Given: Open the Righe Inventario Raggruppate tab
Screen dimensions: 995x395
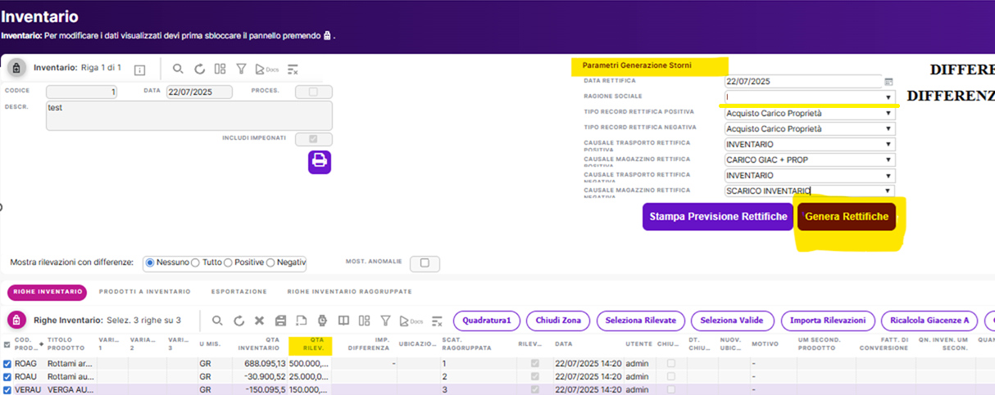Looking at the screenshot, I should click(x=349, y=291).
